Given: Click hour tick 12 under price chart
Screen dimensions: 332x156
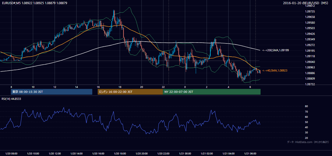Looking at the screenshot, I should click(x=55, y=87).
